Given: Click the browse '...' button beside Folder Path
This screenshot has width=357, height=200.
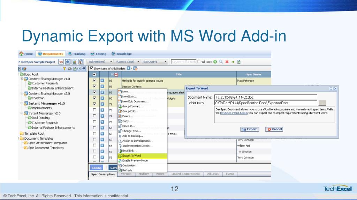Looking at the screenshot, I should point(322,103).
